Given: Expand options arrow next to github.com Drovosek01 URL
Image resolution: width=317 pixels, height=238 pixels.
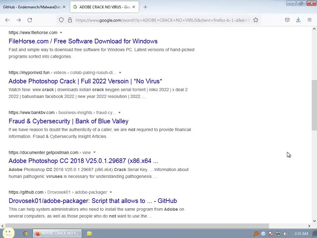Looking at the screenshot, I should pos(111,192).
